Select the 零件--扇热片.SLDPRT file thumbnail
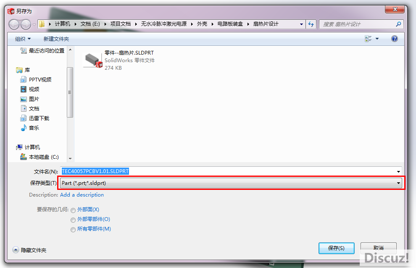Screen dimensions: 416x268 point(93,60)
